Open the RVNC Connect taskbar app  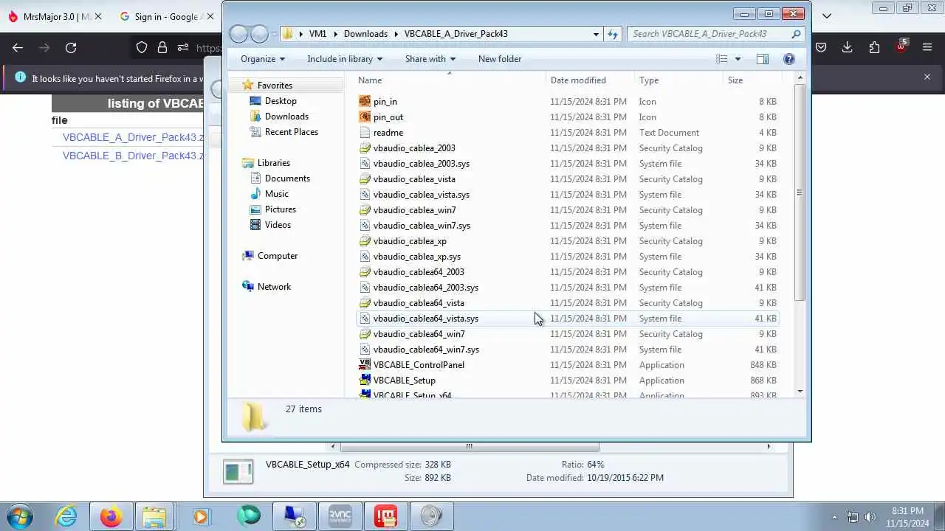pyautogui.click(x=340, y=516)
